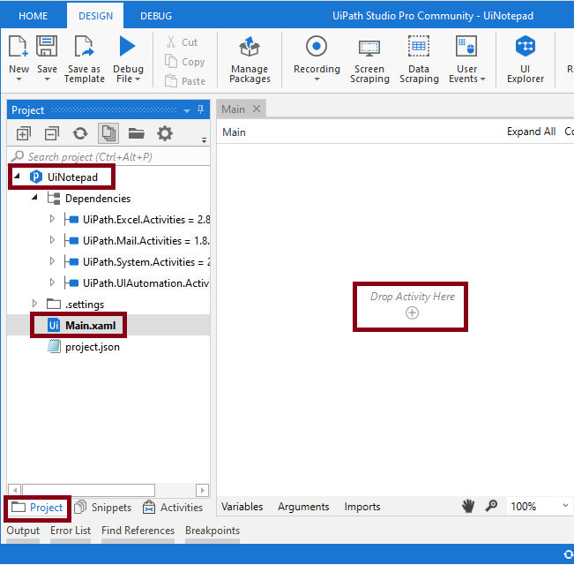Collapse the UiNotepad project node
Image resolution: width=574 pixels, height=565 pixels.
tap(17, 177)
